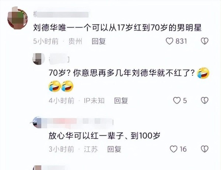Click the partially visible avatar at bottom
Screen dimensions: 221x170
[37, 168]
